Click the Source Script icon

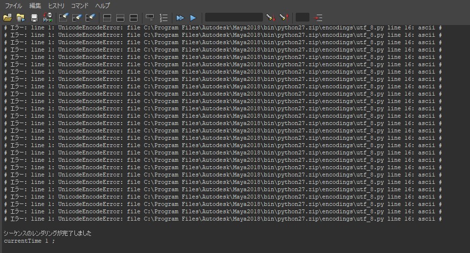coord(21,18)
